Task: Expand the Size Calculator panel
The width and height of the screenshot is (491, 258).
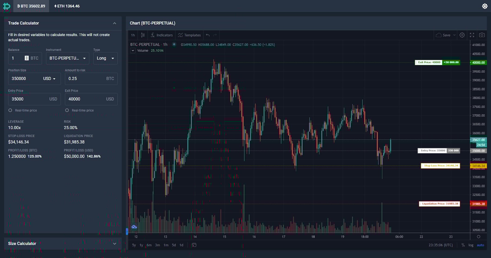Action: point(115,244)
